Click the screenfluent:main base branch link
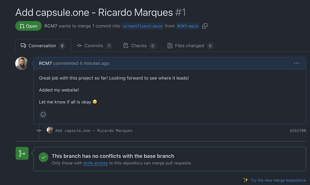Screen dimensions: 310x185 pos(143,26)
